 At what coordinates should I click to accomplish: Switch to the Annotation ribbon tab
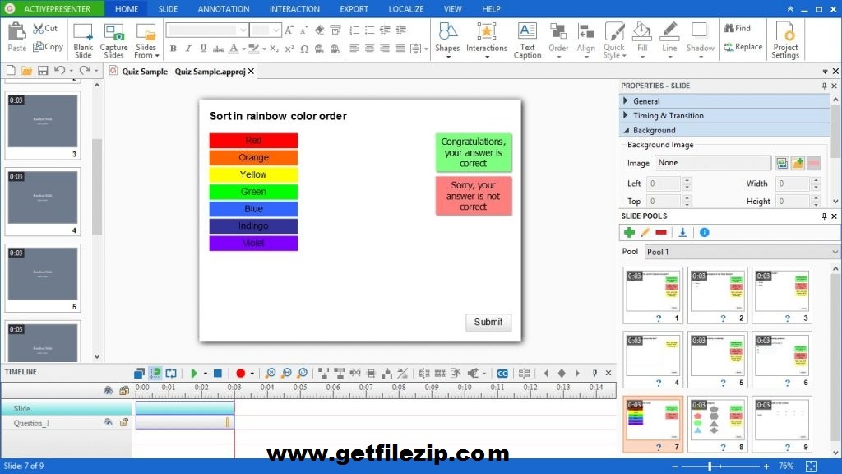click(x=223, y=9)
